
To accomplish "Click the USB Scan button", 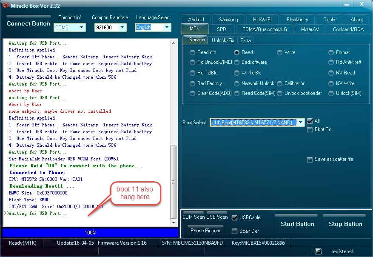I will click(x=217, y=217).
